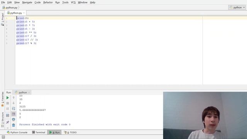The width and height of the screenshot is (247, 139).
Task: Click output value 5.666666666666667
Action: coord(32,110)
